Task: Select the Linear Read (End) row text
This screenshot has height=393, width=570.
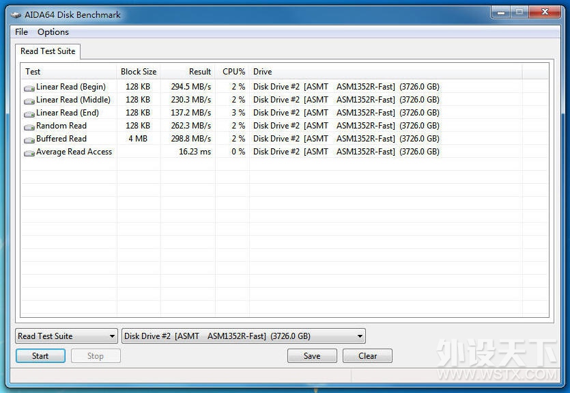Action: (x=68, y=113)
